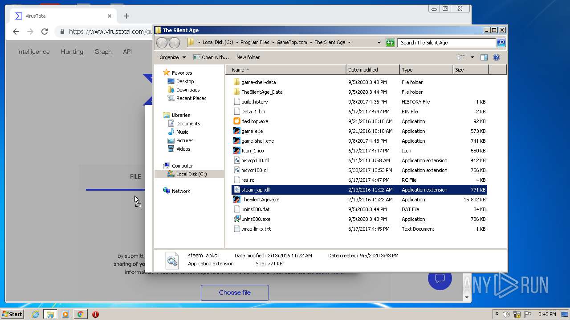Select the desktop.exe file icon
The image size is (570, 320).
237,121
